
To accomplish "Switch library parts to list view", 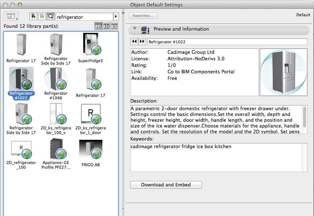I will (114, 26).
